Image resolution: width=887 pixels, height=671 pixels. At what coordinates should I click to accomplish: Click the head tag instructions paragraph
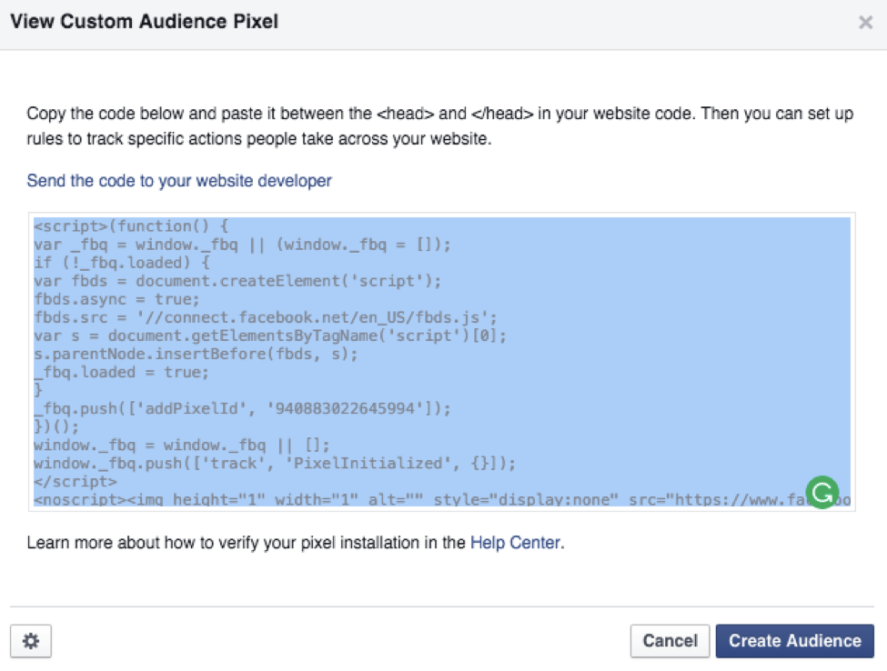437,126
